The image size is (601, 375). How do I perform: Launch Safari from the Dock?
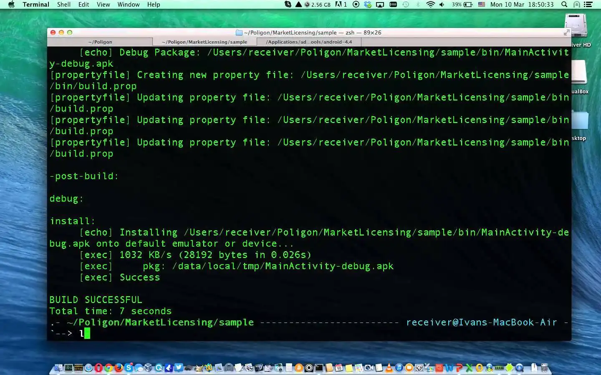pyautogui.click(x=89, y=367)
